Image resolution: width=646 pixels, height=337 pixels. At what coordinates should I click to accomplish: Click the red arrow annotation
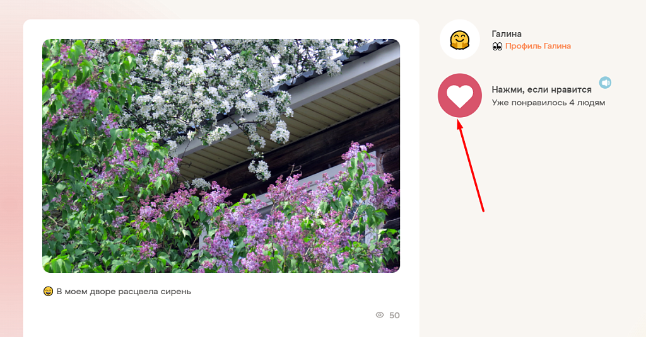pyautogui.click(x=471, y=165)
